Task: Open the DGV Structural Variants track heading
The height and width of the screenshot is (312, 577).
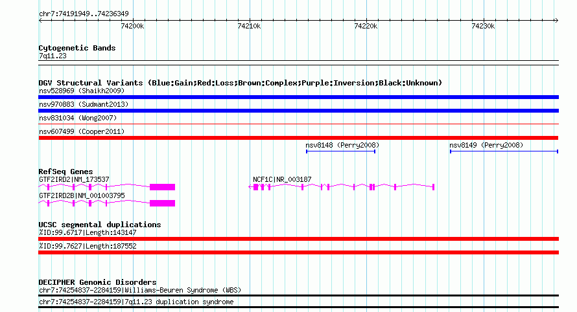Action: tap(240, 83)
